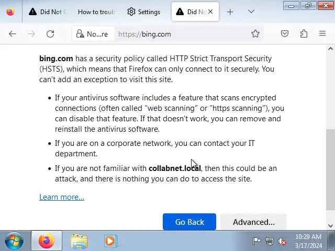Toggle the muted volume icon in tray

point(282,241)
